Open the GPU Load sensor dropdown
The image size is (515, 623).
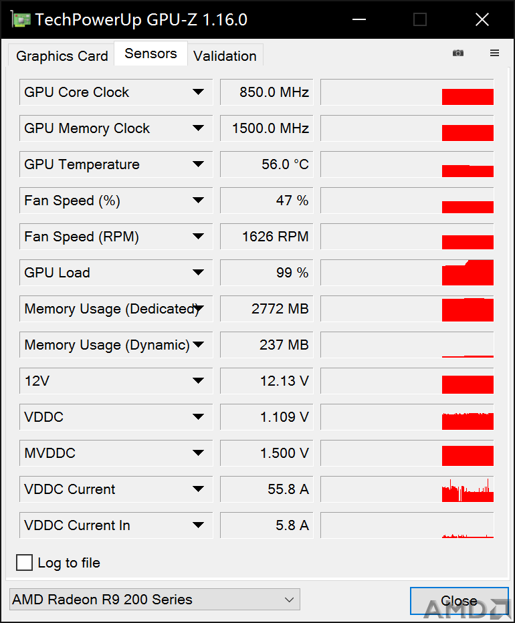(116, 273)
